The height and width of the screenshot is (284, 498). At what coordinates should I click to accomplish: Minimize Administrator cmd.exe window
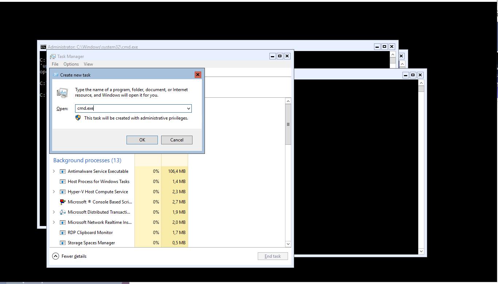(x=377, y=47)
